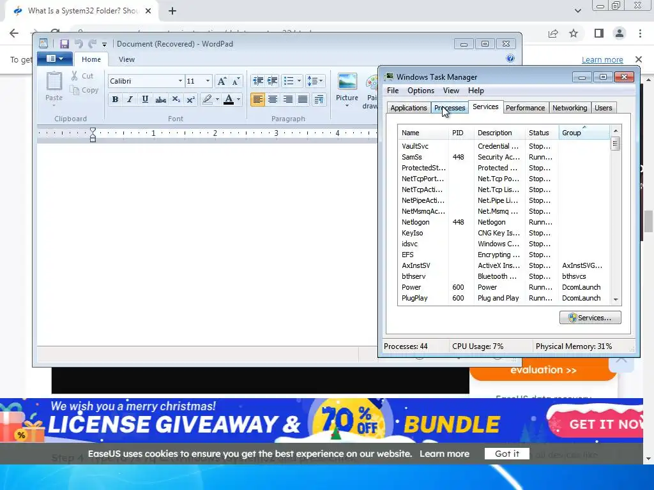Click the Increase indent icon

pyautogui.click(x=272, y=81)
